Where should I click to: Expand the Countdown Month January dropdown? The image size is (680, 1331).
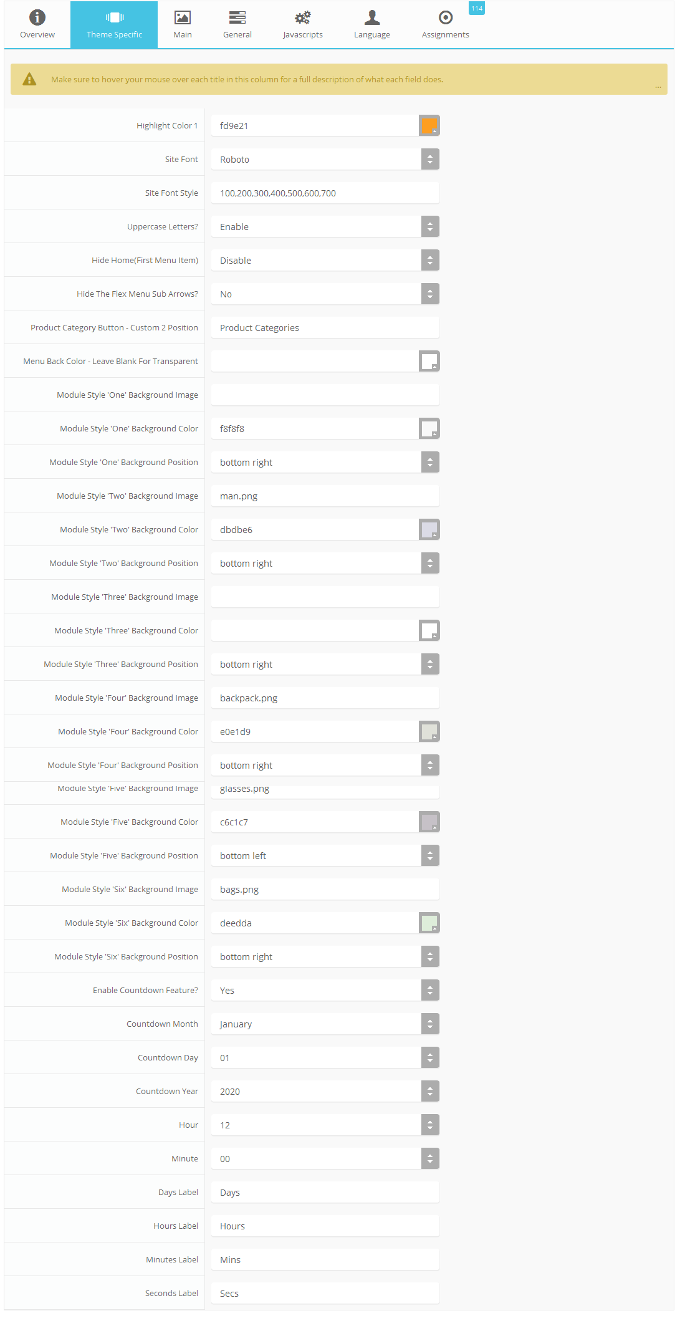tap(325, 1024)
